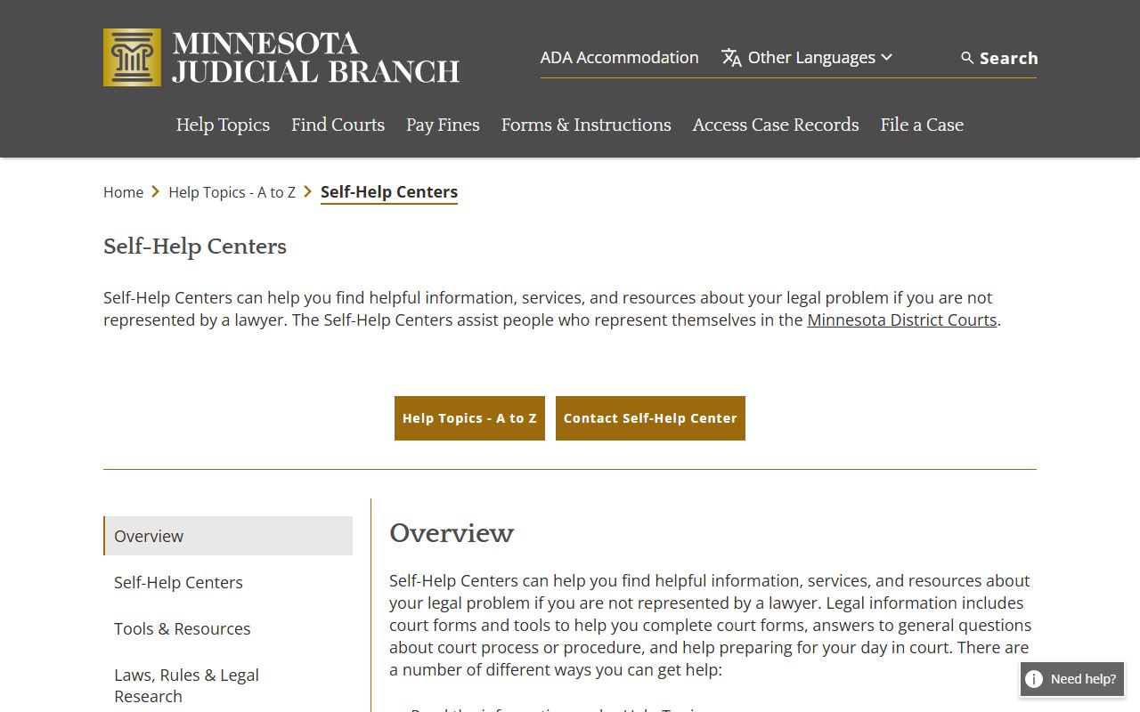Click Help Topics - A to Z breadcrumb
This screenshot has width=1140, height=712.
(232, 192)
